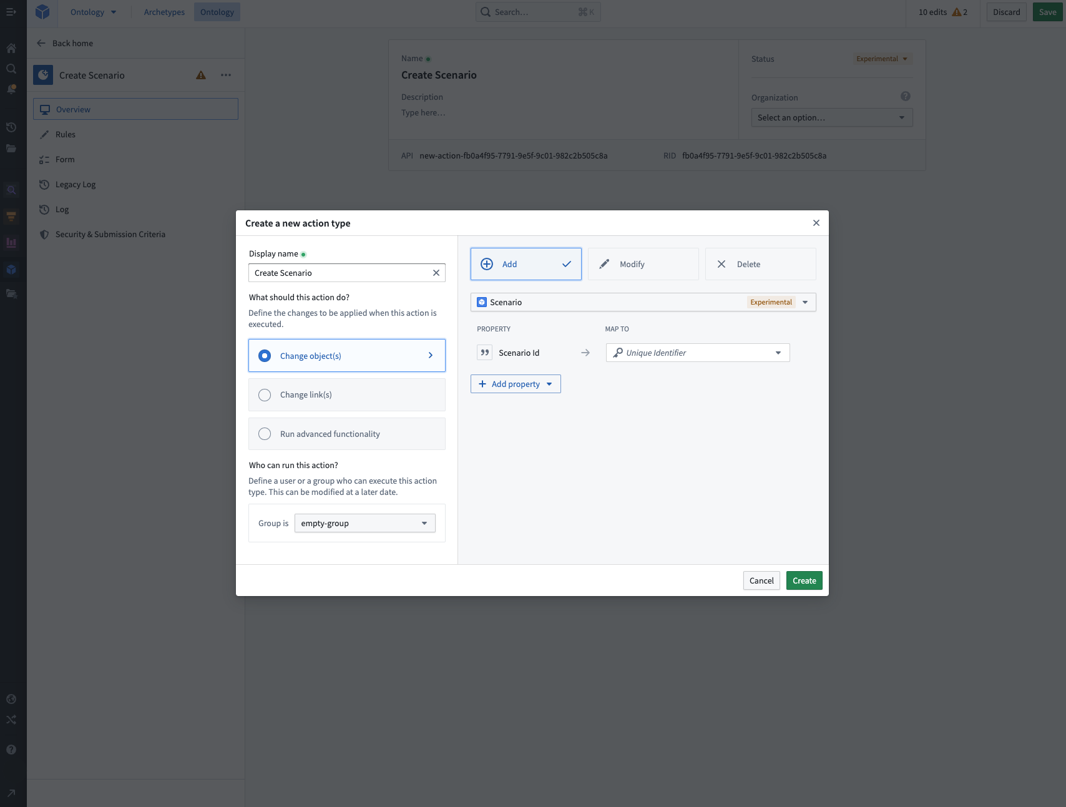Viewport: 1066px width, 807px height.
Task: Click the help question mark in rail
Action: 11,750
